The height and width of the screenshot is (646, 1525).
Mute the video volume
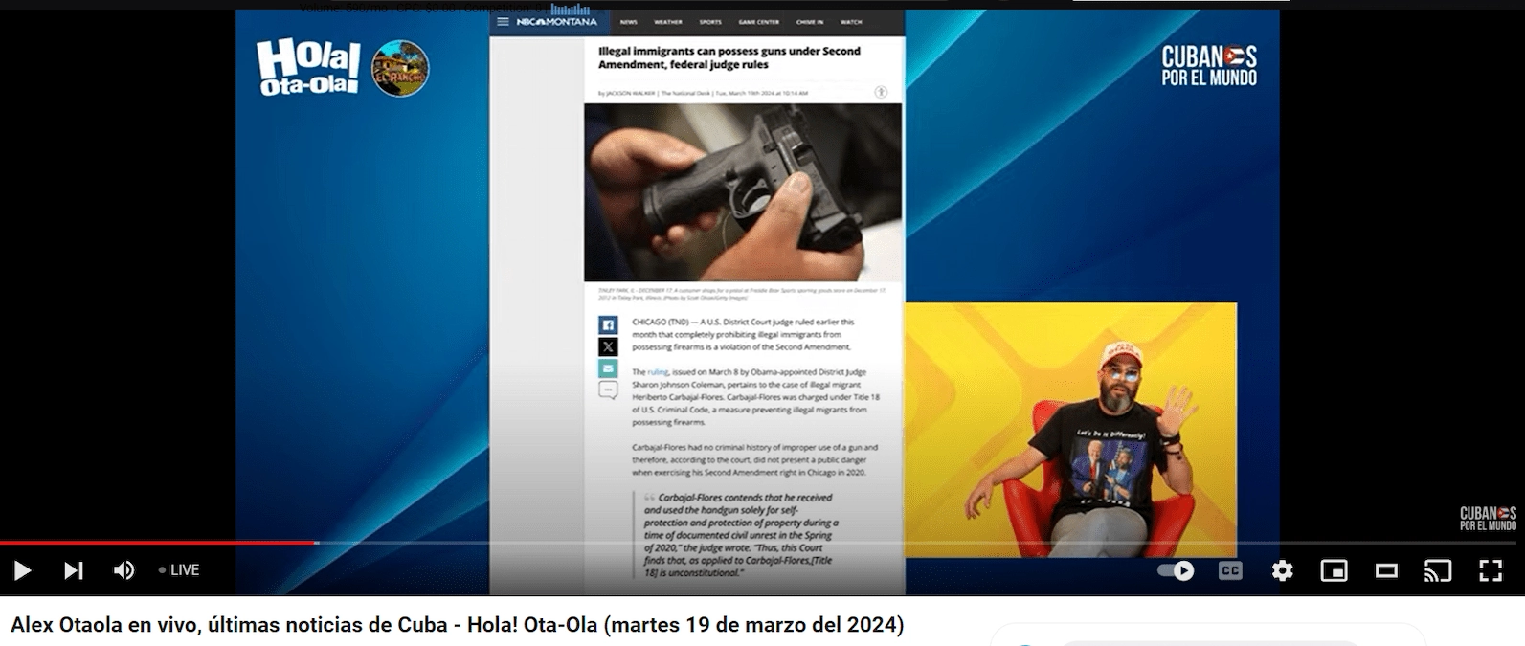(123, 570)
